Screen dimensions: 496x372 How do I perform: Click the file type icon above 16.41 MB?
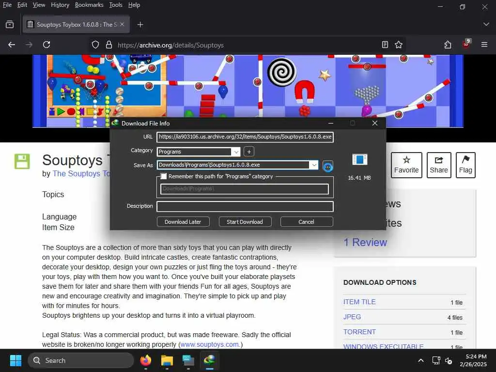[x=360, y=159]
